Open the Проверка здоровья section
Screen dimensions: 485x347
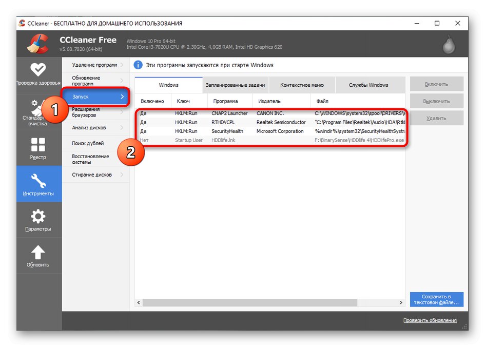[x=38, y=74]
